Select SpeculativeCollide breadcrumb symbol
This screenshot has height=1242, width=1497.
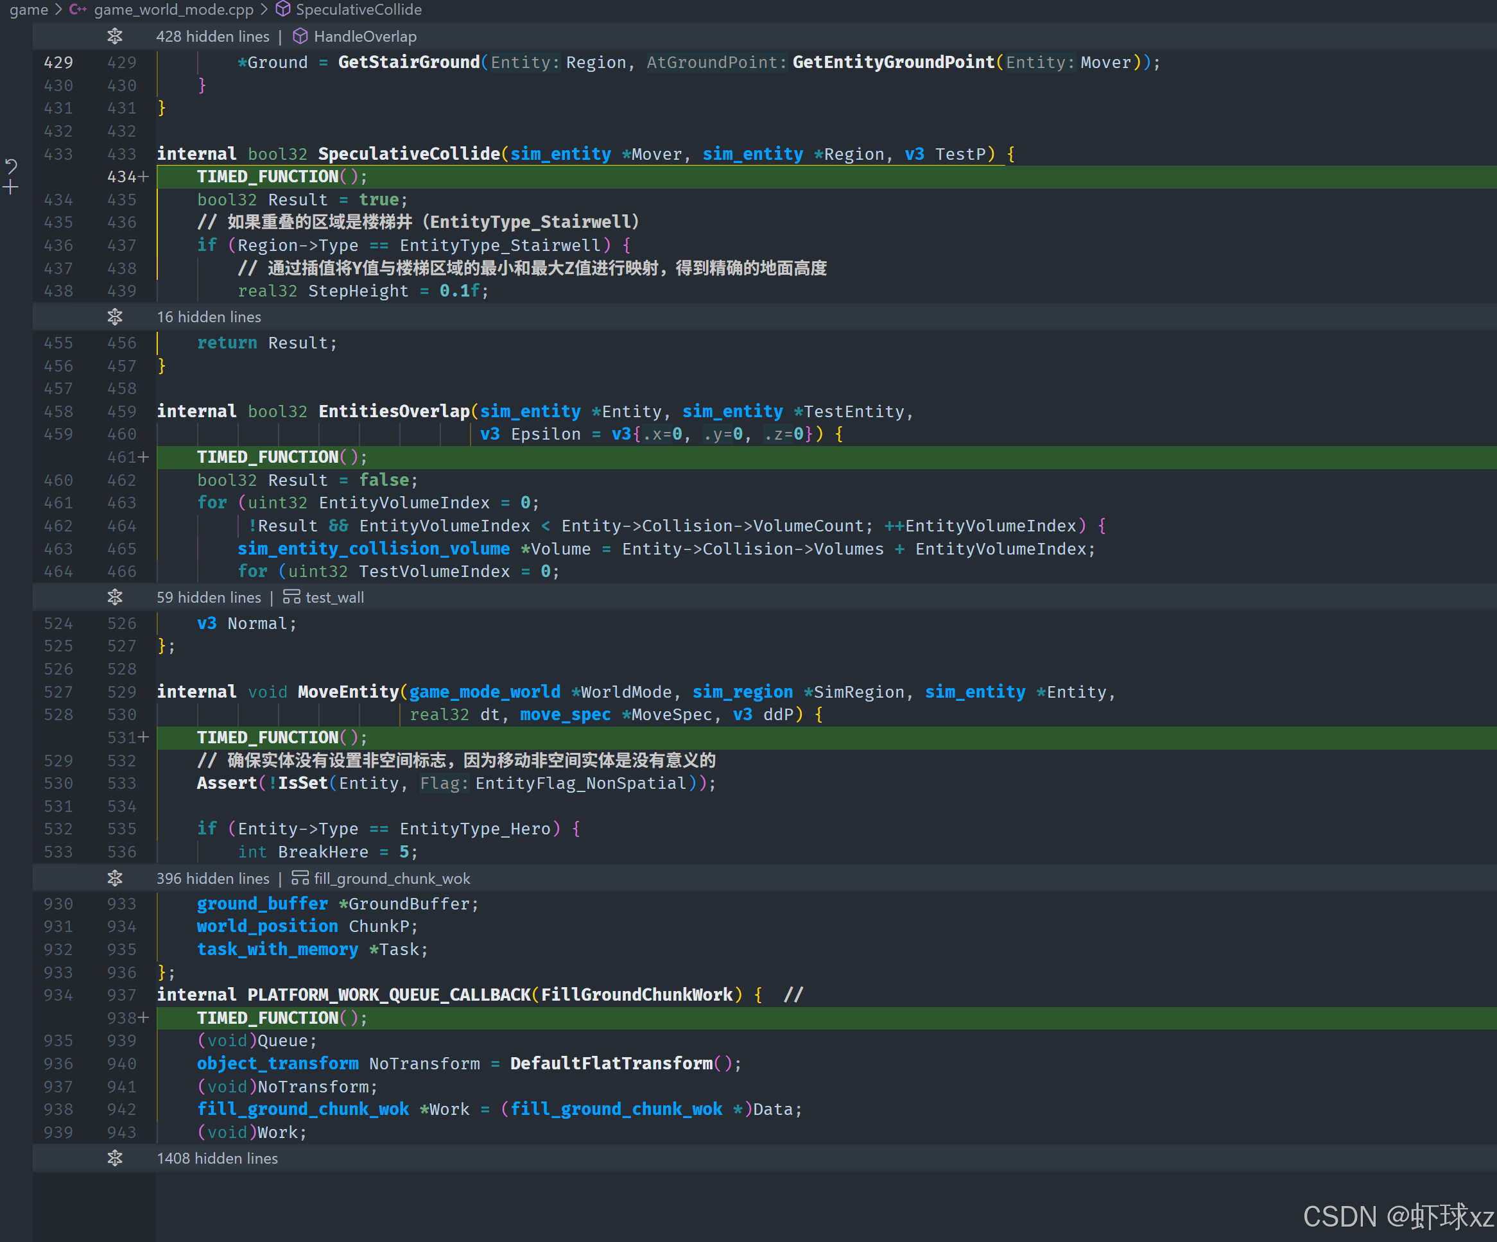click(359, 9)
